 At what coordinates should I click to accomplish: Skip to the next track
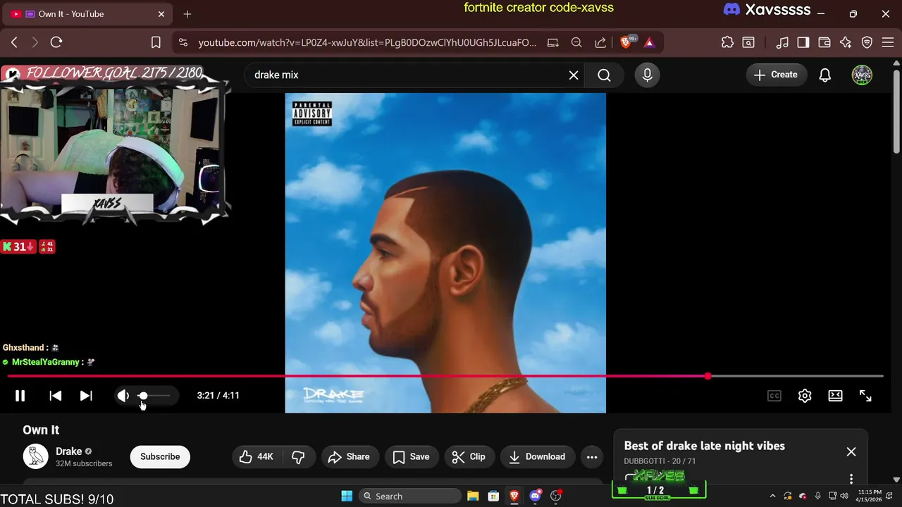coord(86,396)
